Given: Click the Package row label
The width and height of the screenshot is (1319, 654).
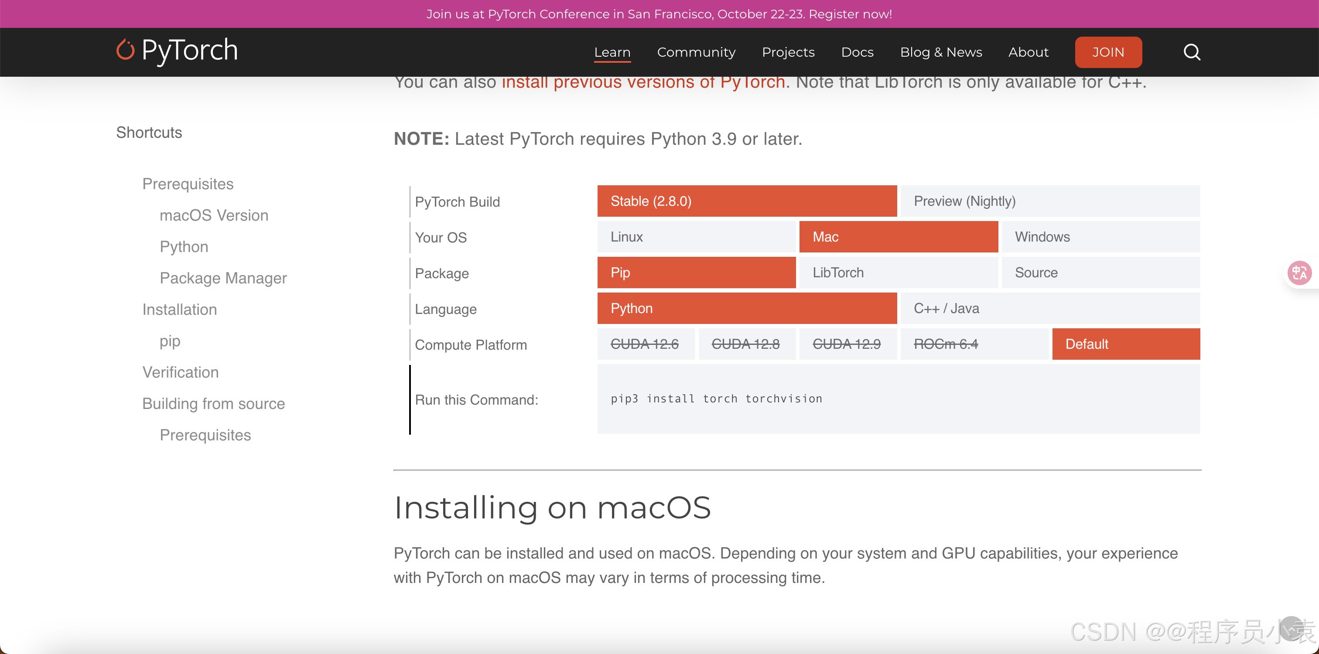Looking at the screenshot, I should pyautogui.click(x=442, y=273).
